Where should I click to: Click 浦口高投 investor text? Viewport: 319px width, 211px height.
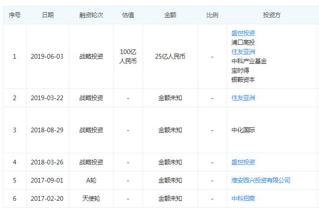point(243,42)
